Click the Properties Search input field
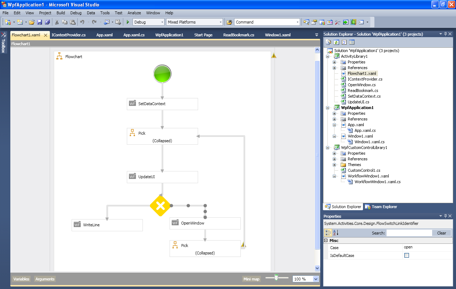The image size is (456, 289). [x=409, y=233]
